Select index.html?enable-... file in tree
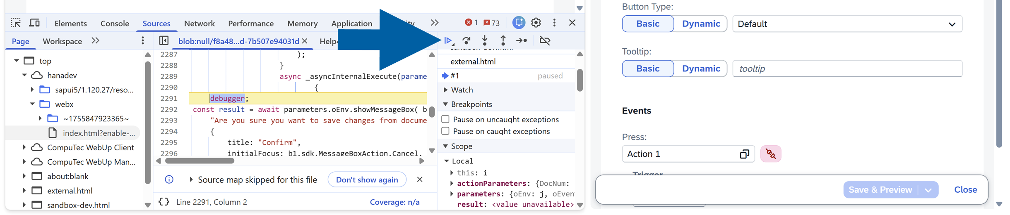 pyautogui.click(x=99, y=133)
